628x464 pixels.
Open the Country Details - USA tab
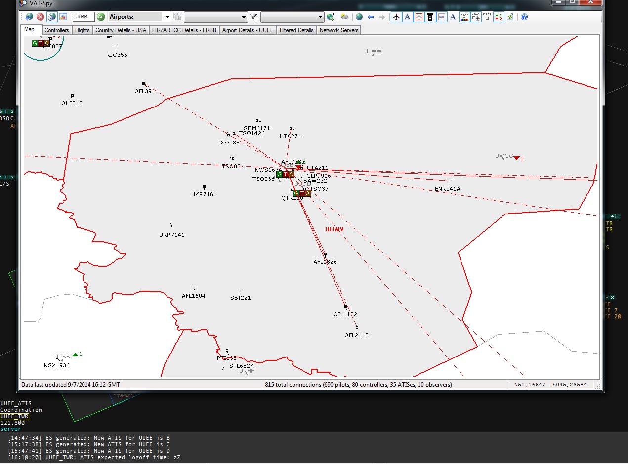pos(121,30)
